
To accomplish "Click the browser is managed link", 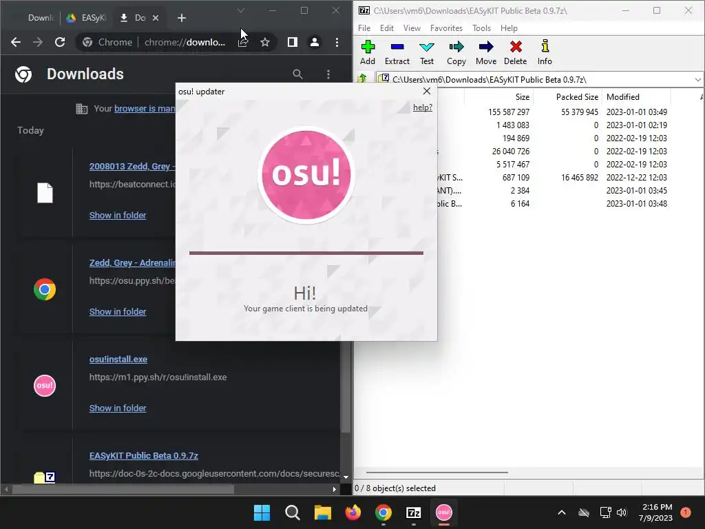I will (x=145, y=108).
